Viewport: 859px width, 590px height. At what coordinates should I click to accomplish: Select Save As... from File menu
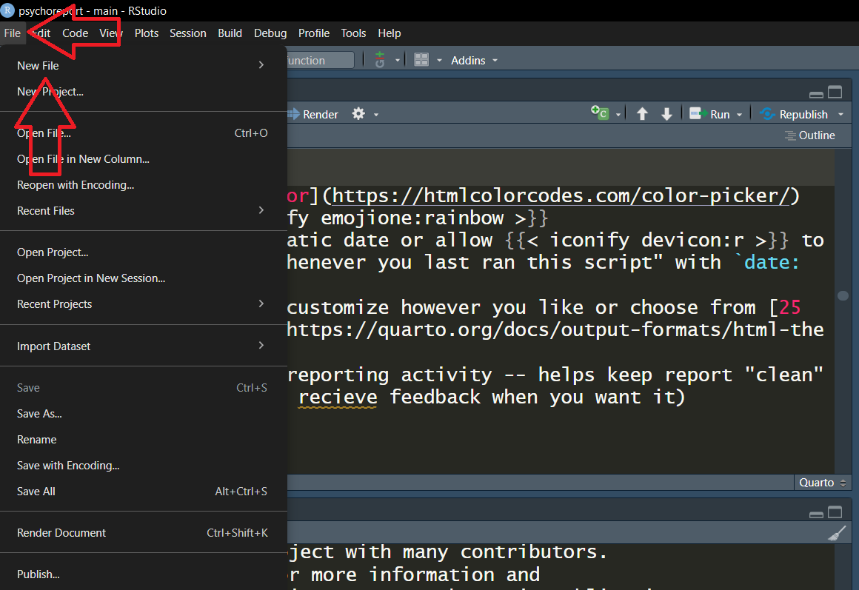tap(39, 414)
